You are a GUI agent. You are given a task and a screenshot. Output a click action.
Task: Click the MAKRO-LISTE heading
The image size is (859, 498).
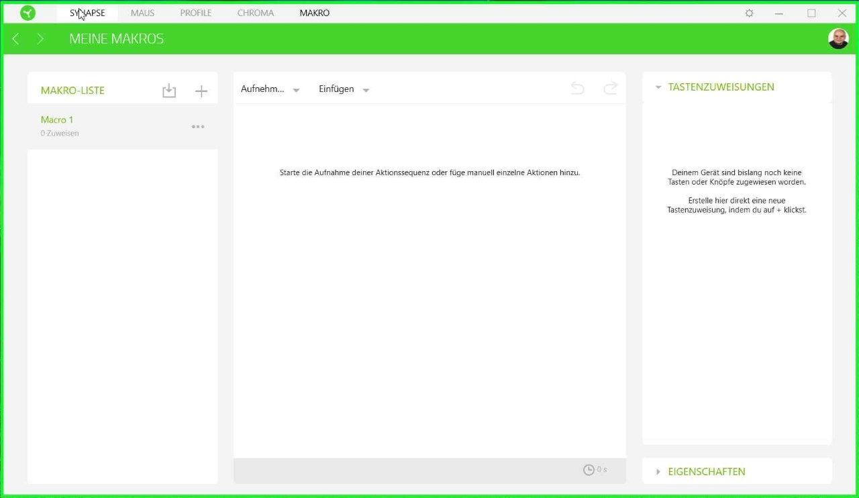(x=72, y=91)
